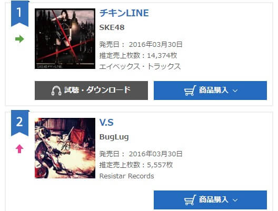
Task: Open the BugLug V.S cover thumbnail
Action: [65, 148]
